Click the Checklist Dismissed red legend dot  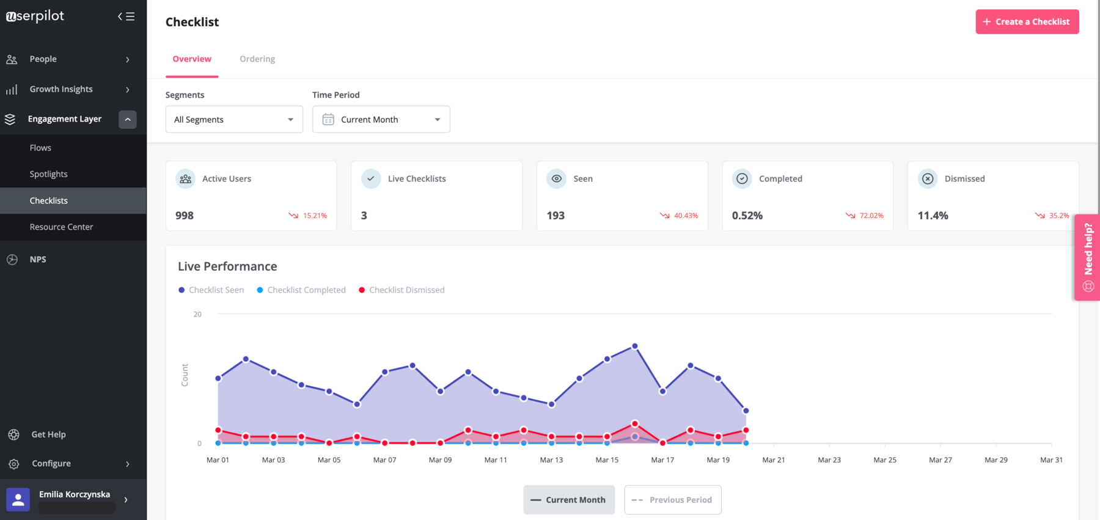click(x=362, y=290)
